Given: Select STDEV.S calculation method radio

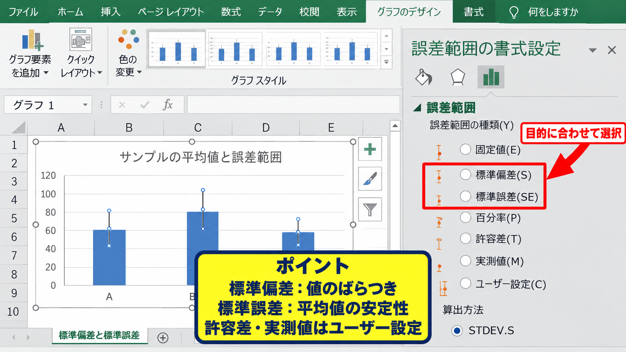Looking at the screenshot, I should pyautogui.click(x=457, y=331).
